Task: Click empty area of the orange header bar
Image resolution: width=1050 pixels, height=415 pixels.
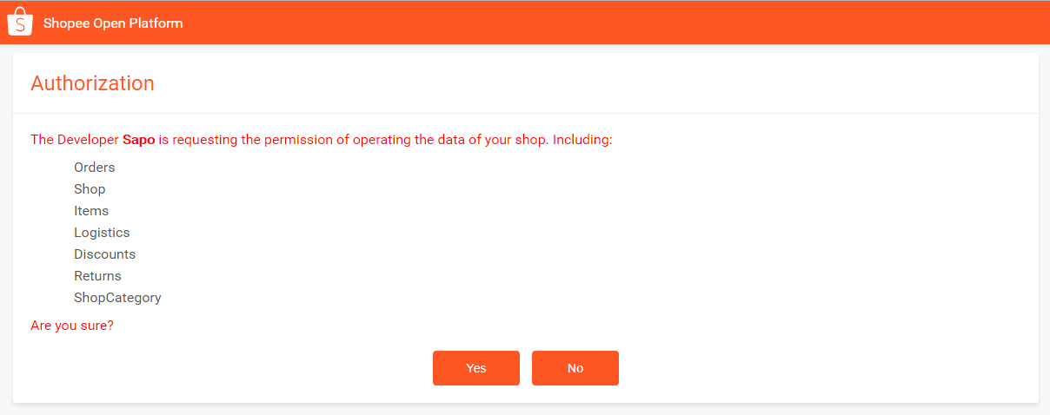Action: 608,23
